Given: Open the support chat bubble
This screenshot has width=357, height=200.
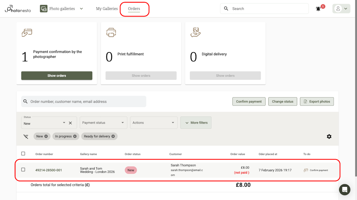Looking at the screenshot, I should (345, 190).
